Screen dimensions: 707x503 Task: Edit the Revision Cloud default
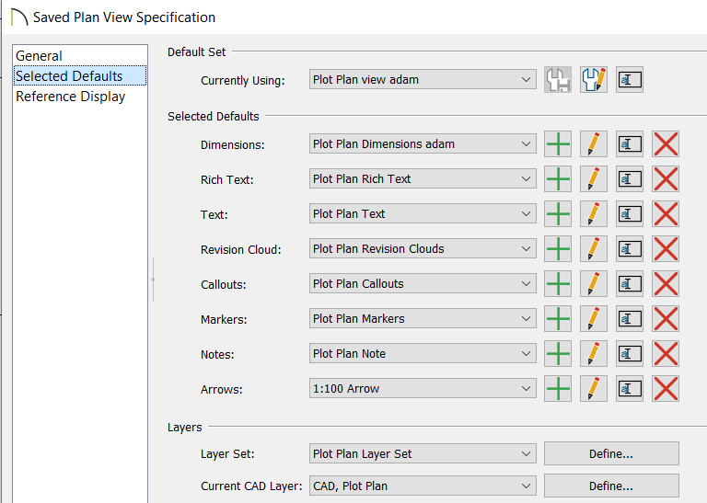tap(594, 249)
